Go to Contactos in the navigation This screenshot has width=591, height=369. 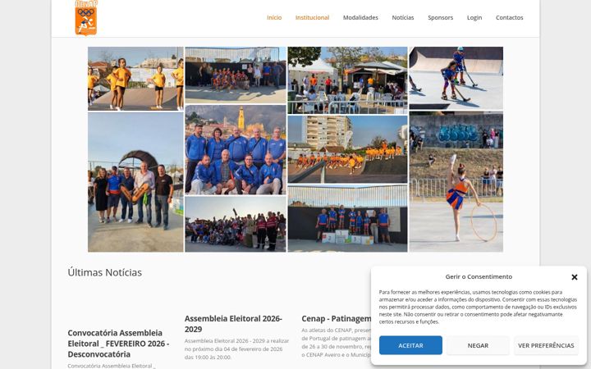click(509, 18)
